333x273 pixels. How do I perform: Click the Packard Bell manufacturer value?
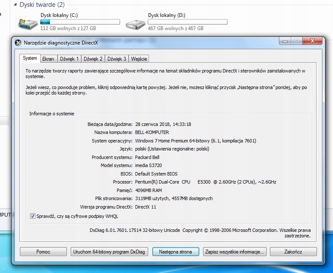[x=147, y=157]
